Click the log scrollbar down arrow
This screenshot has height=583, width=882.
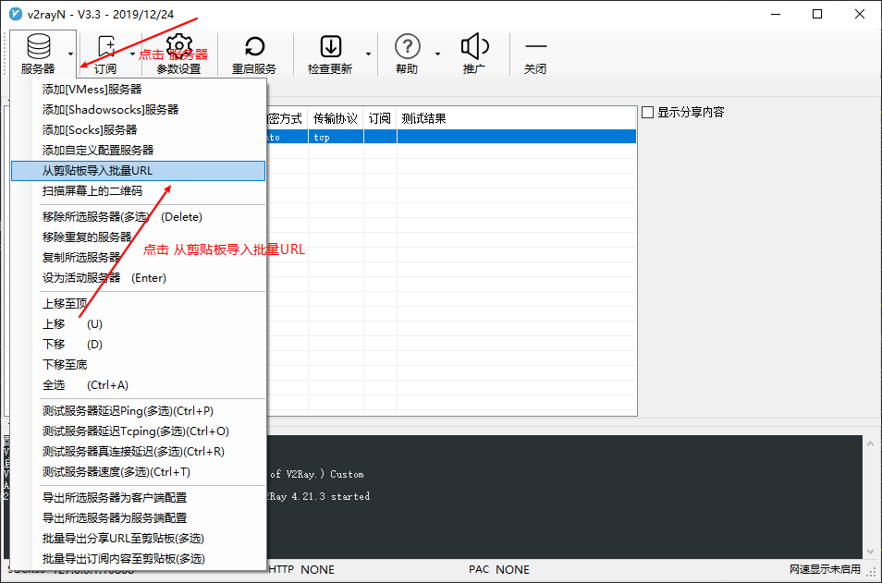coord(871,552)
